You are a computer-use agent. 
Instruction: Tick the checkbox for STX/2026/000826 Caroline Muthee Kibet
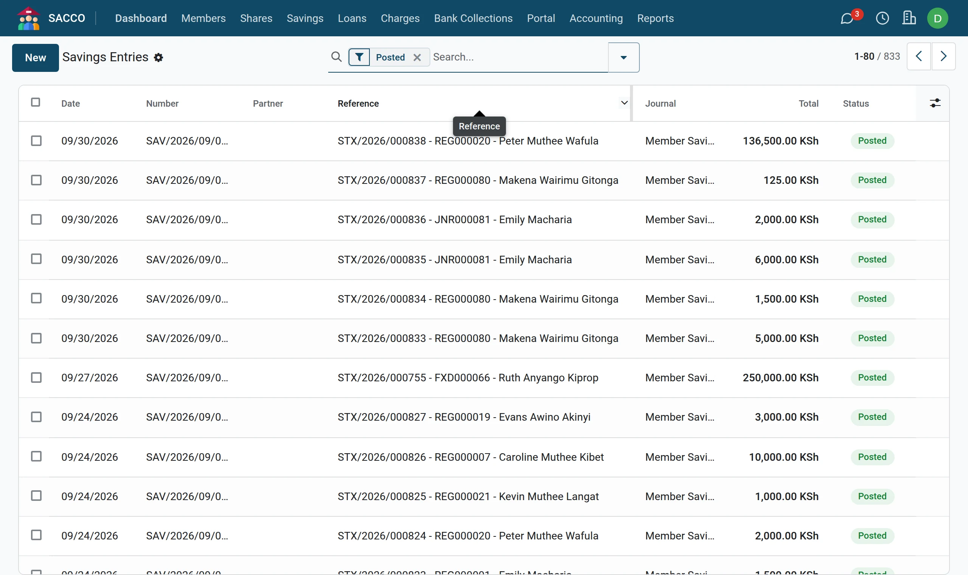pyautogui.click(x=36, y=457)
